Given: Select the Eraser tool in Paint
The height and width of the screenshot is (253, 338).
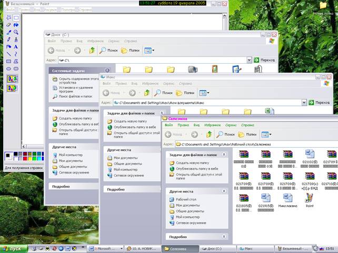Looking at the screenshot, I should coord(9,25).
